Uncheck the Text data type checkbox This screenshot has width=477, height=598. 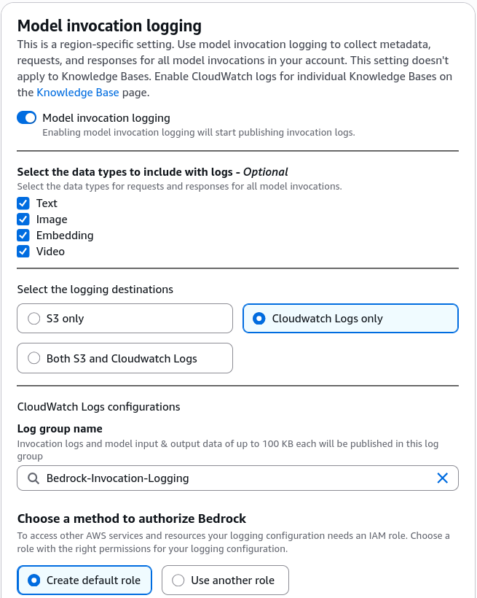click(23, 203)
